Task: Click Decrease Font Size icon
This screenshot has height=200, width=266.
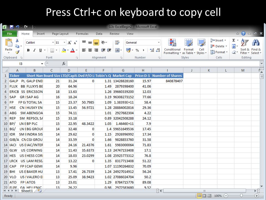Action: [x=75, y=42]
